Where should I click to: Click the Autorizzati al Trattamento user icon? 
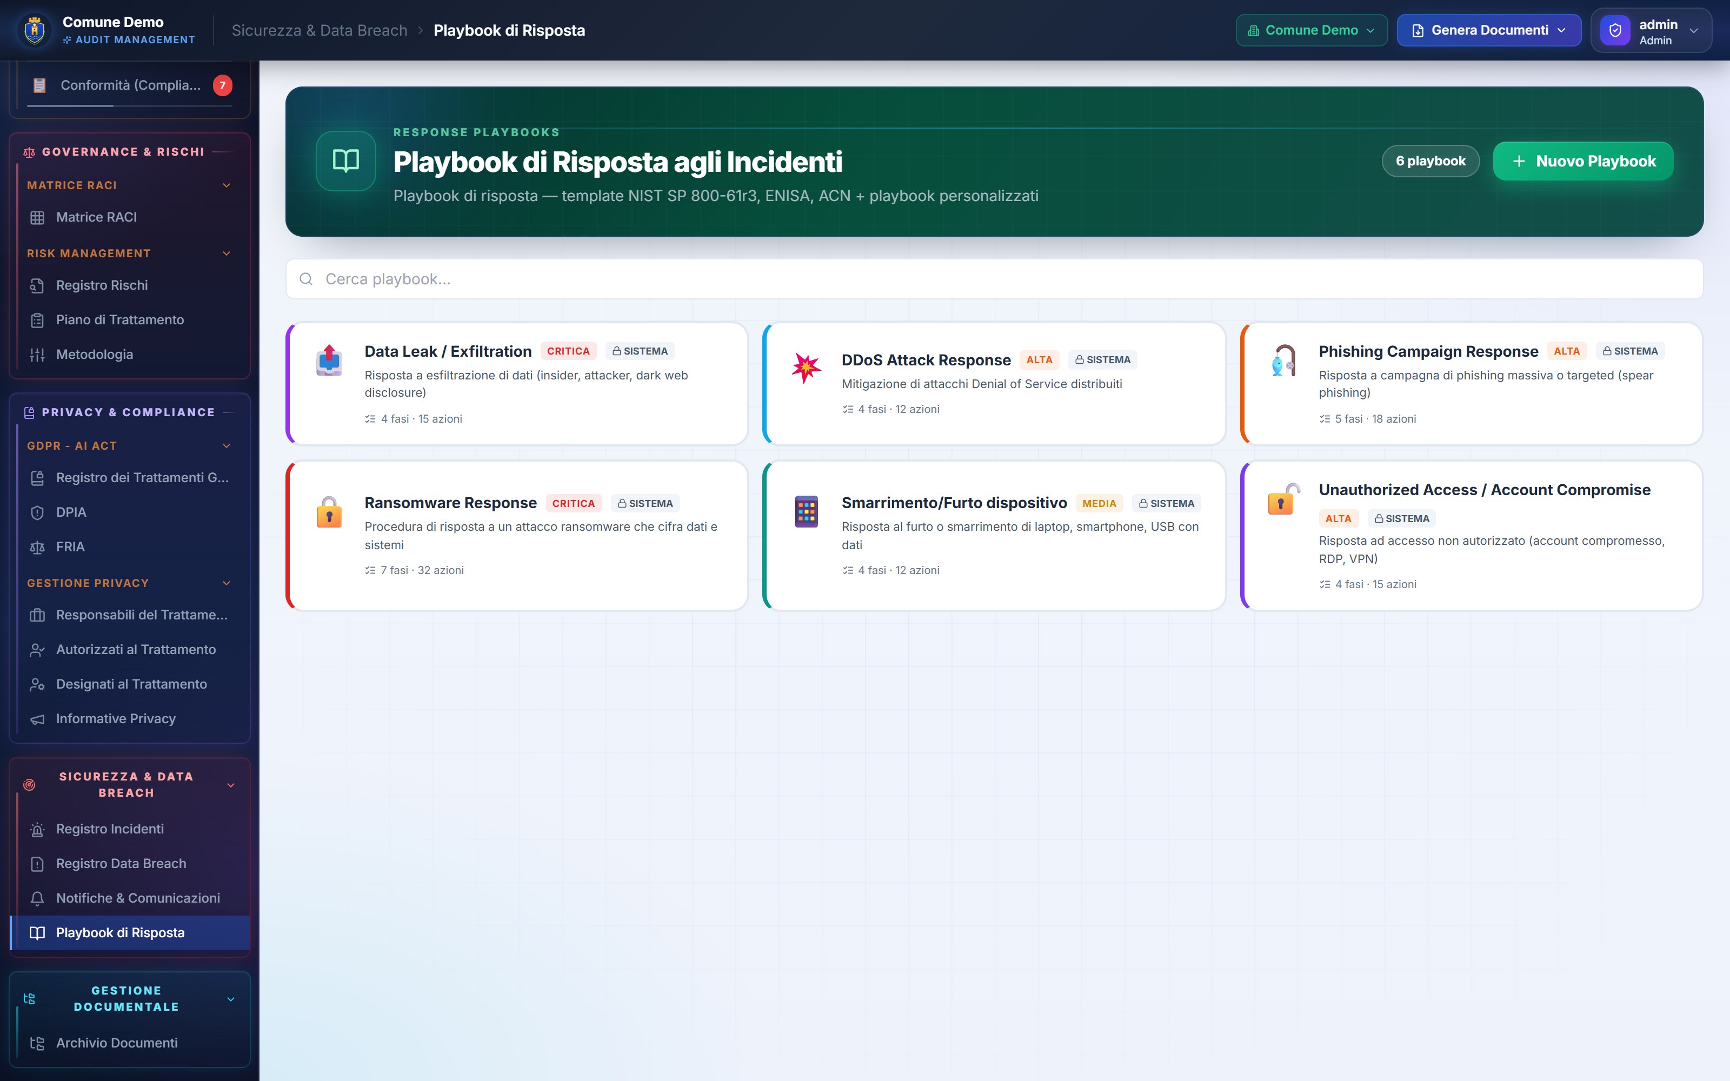coord(37,650)
